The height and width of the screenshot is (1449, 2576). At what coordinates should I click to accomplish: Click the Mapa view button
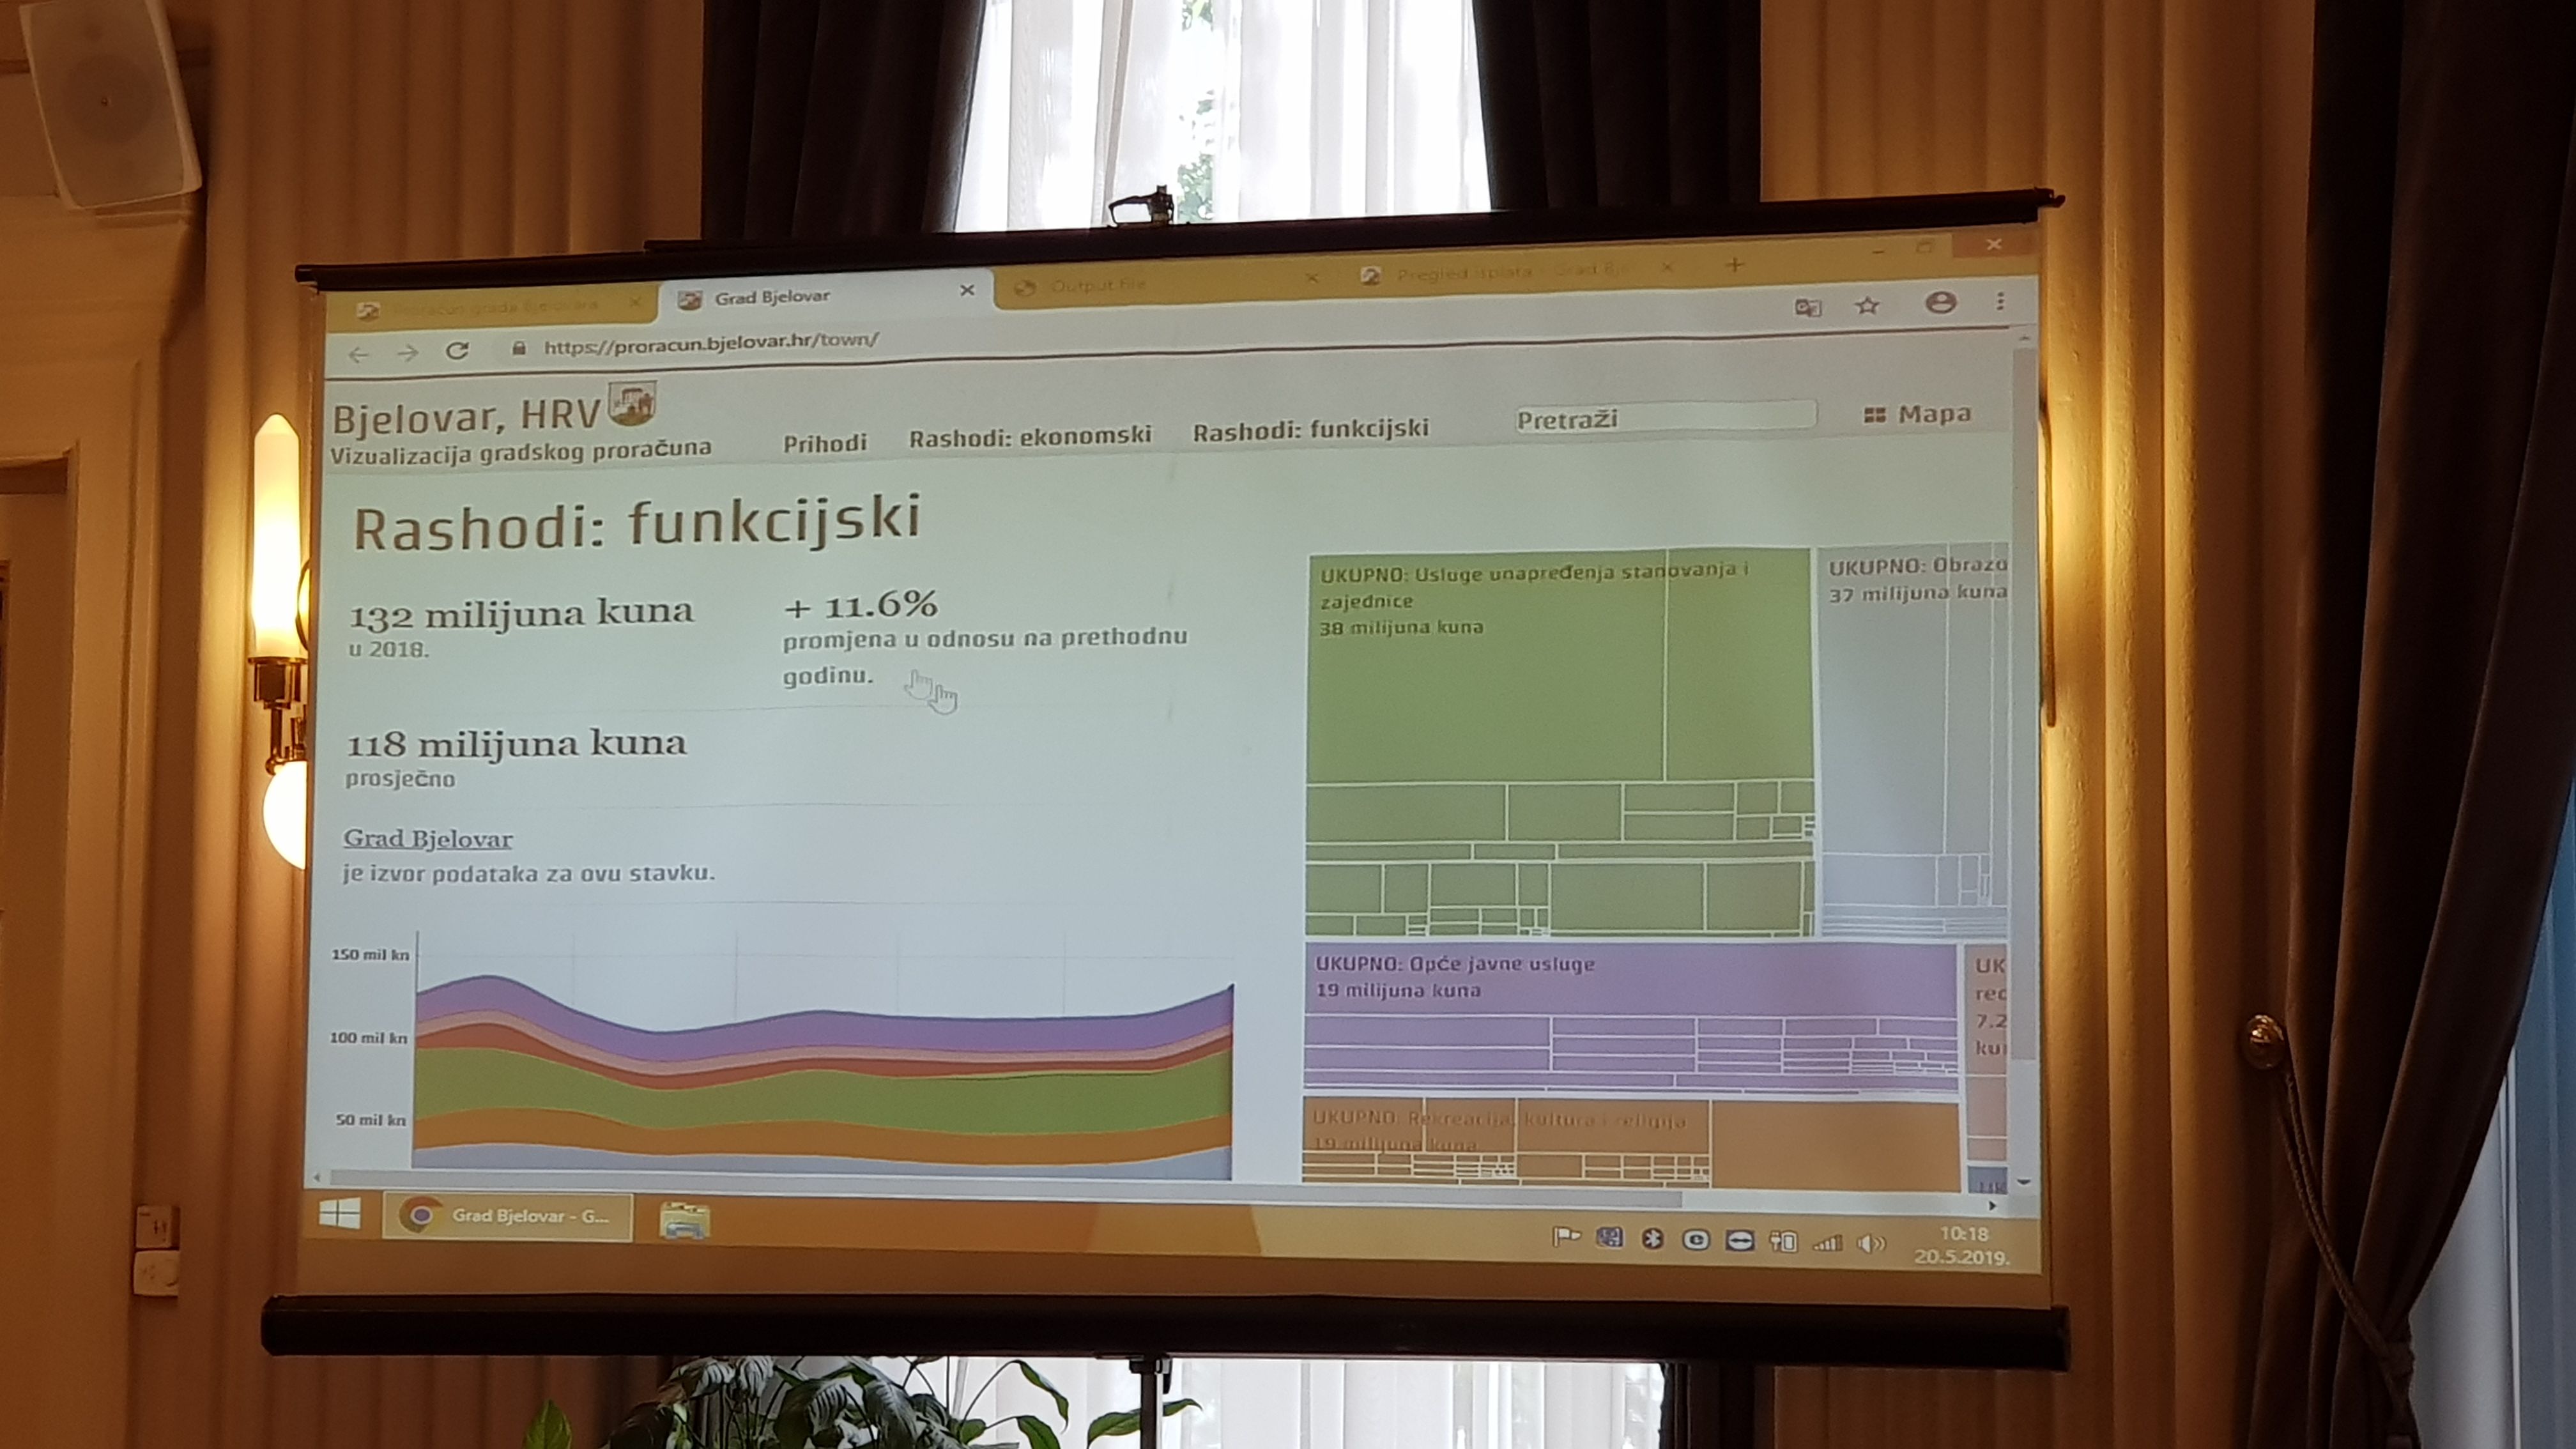click(x=1918, y=414)
